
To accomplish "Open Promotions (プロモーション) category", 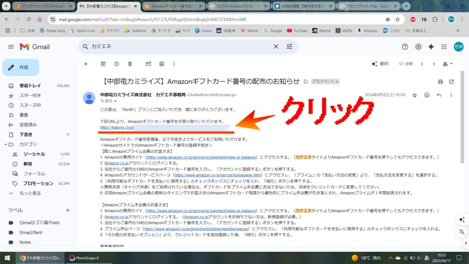I will coord(39,183).
